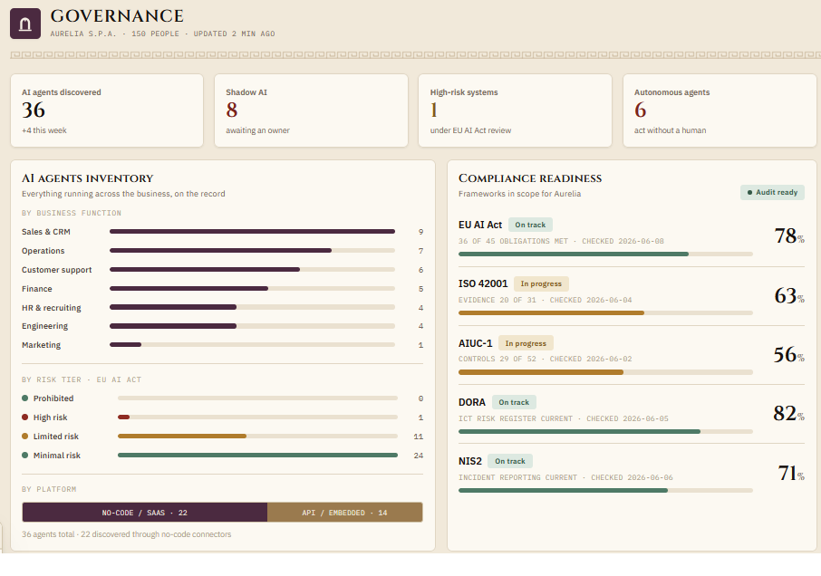Click the 'Sales & CRM' label
The width and height of the screenshot is (821, 576).
tap(46, 232)
